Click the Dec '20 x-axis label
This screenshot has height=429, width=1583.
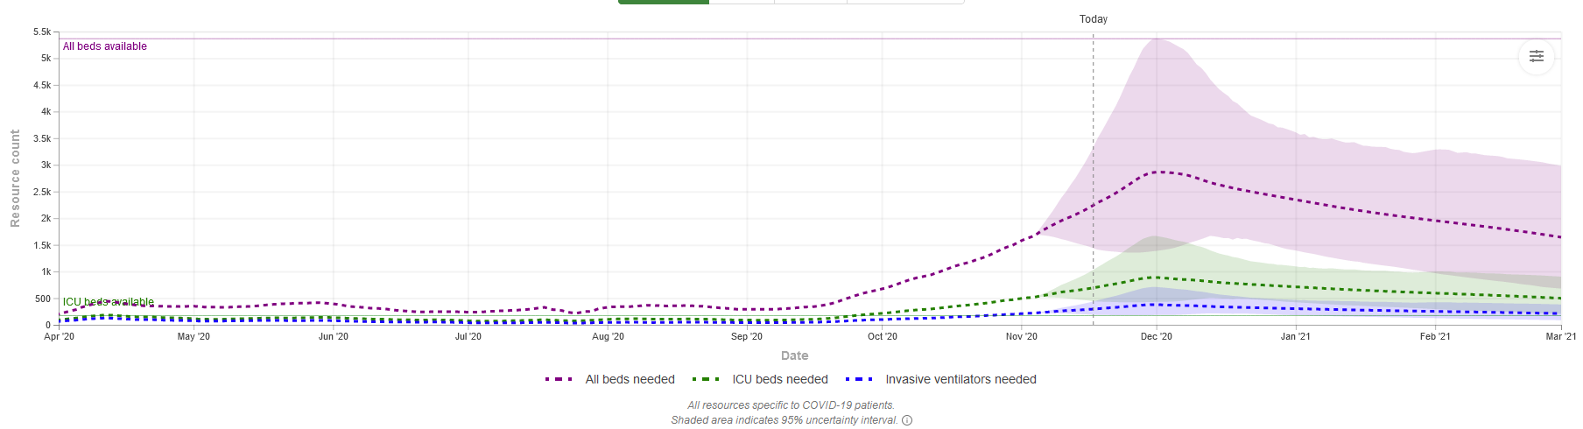tap(1156, 336)
